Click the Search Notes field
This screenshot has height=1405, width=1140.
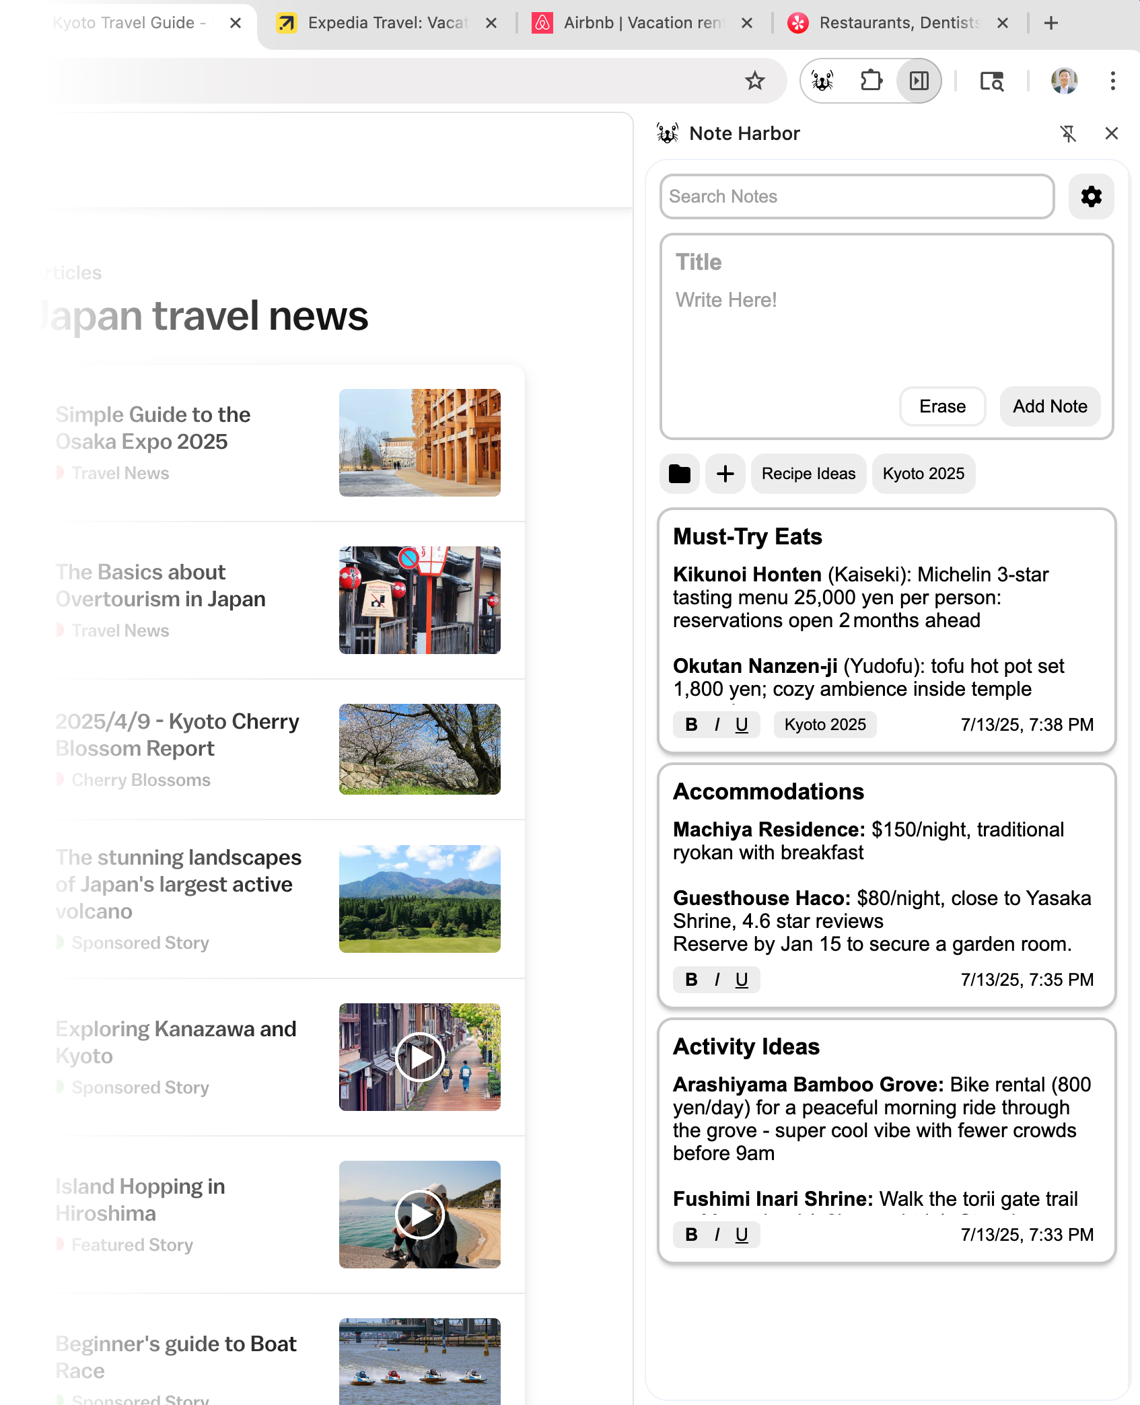click(x=857, y=196)
